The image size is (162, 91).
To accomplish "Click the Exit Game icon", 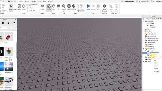I will (x=116, y=6).
